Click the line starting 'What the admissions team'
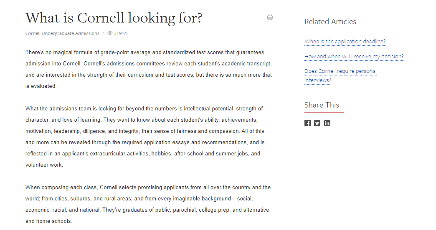 tap(144, 108)
